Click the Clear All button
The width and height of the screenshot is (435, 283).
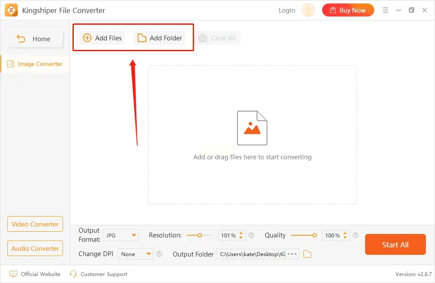click(217, 38)
